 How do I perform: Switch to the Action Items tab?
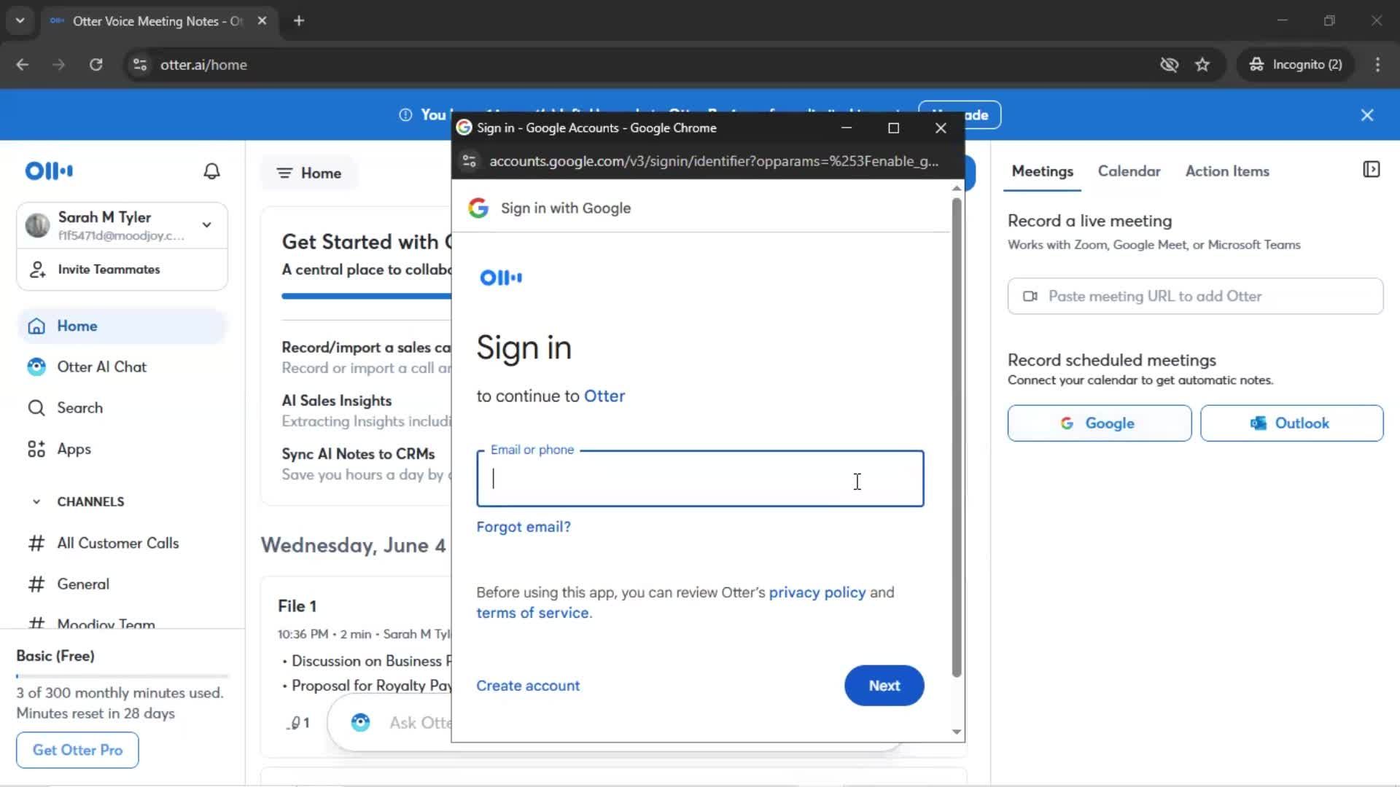pos(1227,171)
